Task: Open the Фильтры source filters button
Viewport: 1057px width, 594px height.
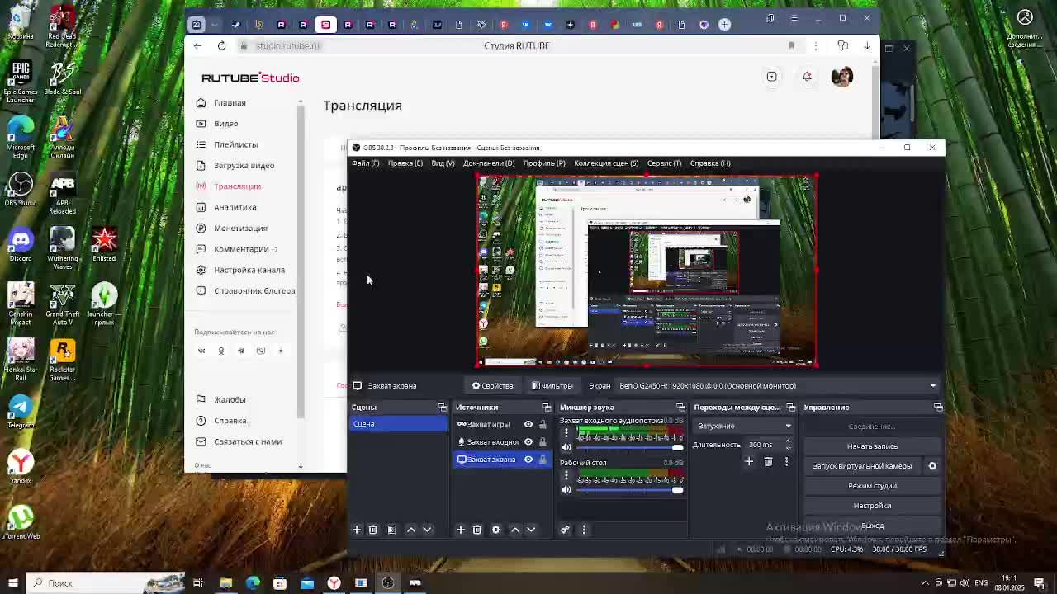Action: point(552,385)
